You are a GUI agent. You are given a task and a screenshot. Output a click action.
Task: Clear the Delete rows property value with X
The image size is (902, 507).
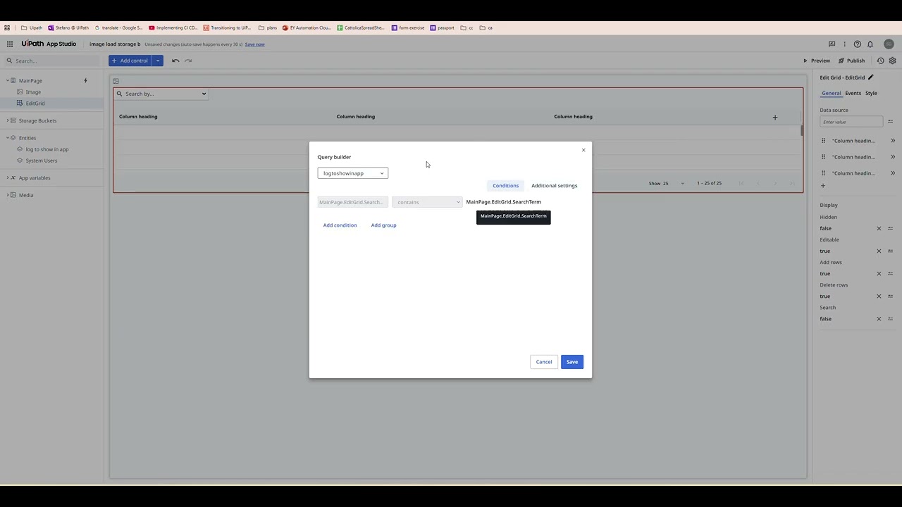coord(879,296)
